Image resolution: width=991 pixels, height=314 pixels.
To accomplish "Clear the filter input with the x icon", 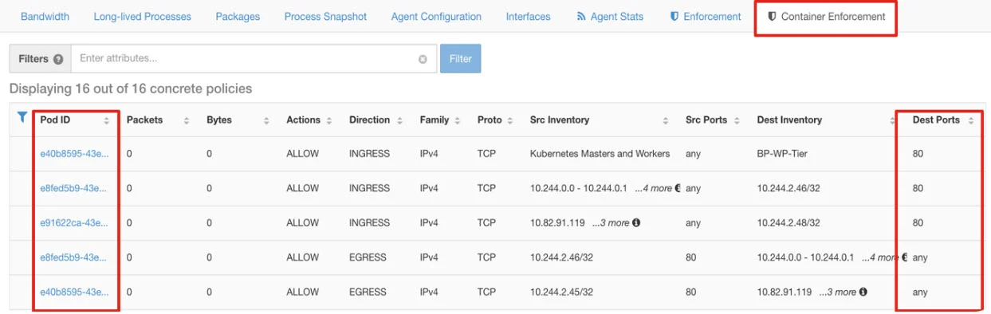I will point(423,59).
